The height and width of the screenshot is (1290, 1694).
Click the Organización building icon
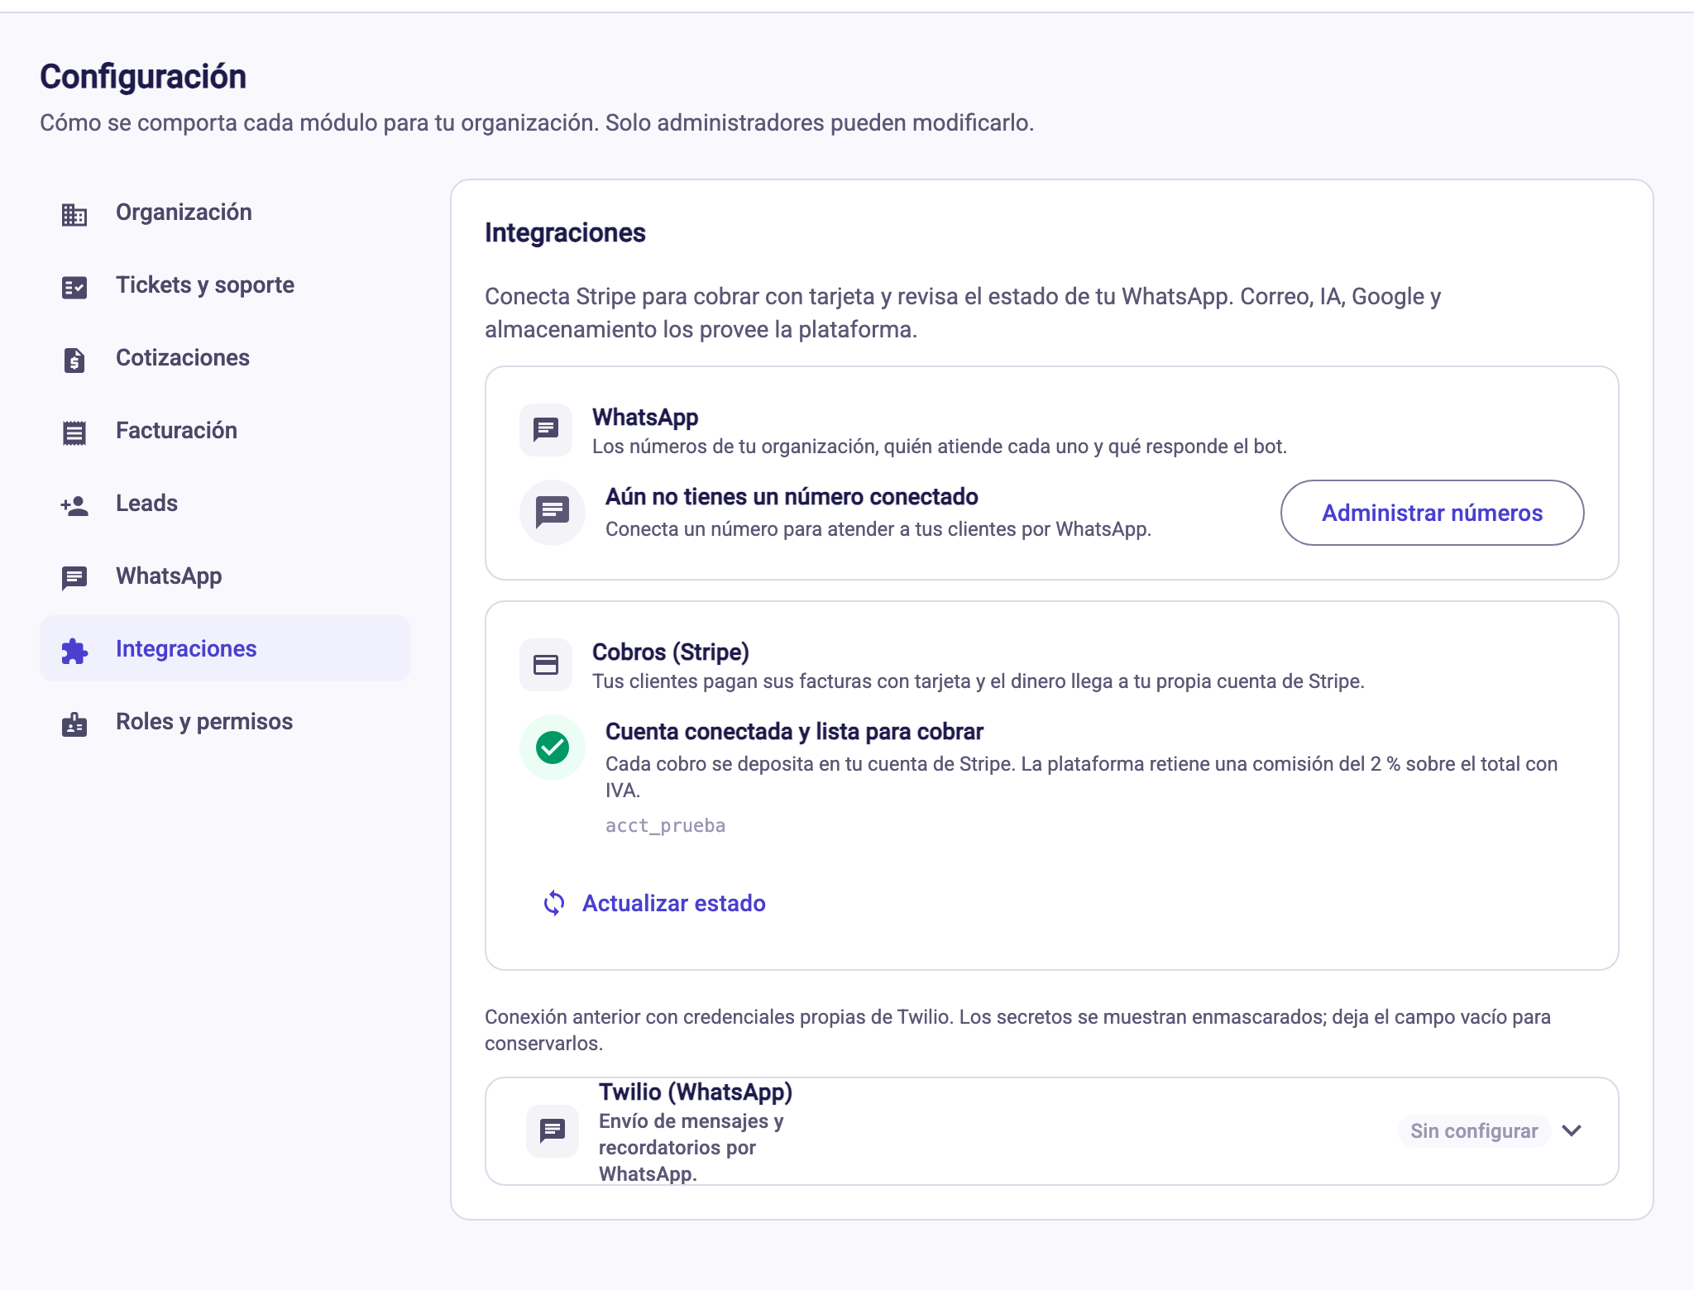tap(74, 214)
